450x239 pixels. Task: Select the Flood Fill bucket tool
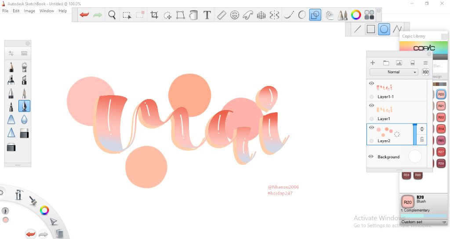pyautogui.click(x=194, y=15)
